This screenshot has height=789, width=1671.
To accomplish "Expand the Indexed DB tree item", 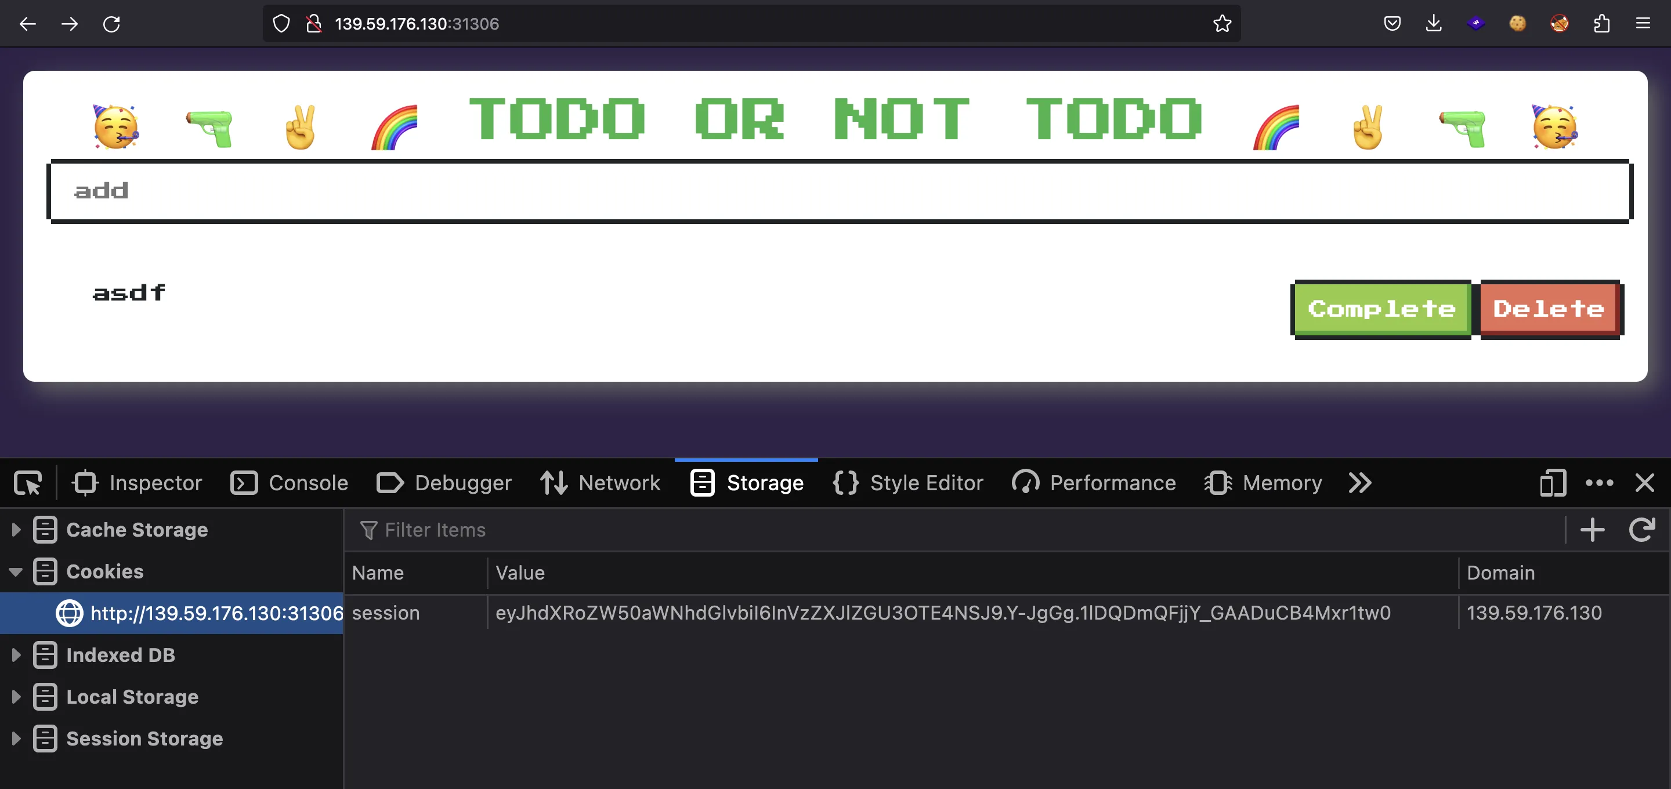I will point(17,654).
